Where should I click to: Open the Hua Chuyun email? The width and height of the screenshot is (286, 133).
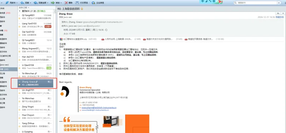tap(35, 117)
